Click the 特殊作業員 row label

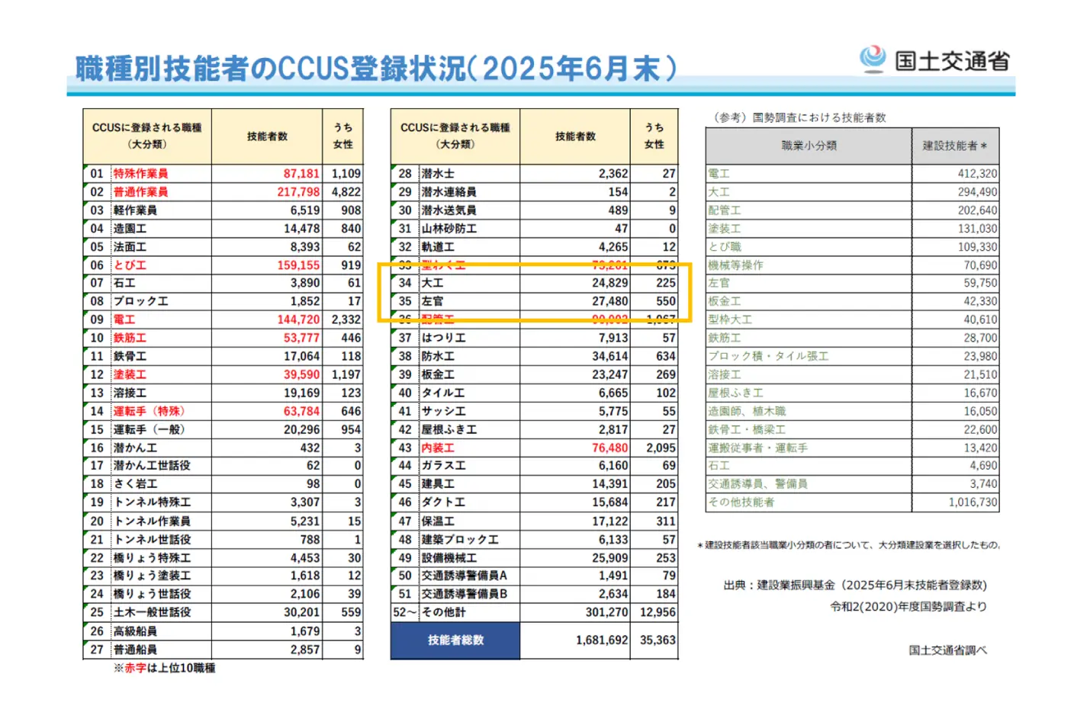[141, 174]
